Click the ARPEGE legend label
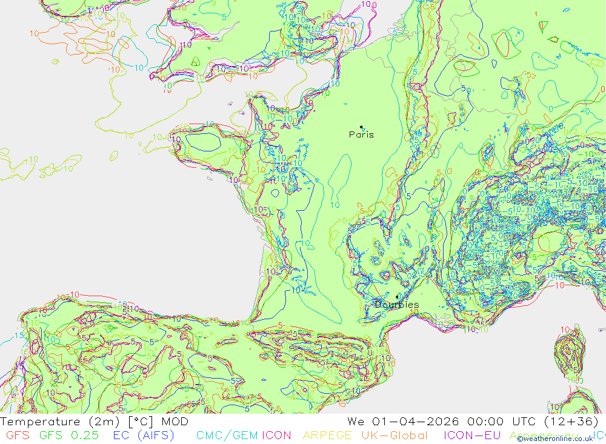The width and height of the screenshot is (606, 444). coord(327,436)
